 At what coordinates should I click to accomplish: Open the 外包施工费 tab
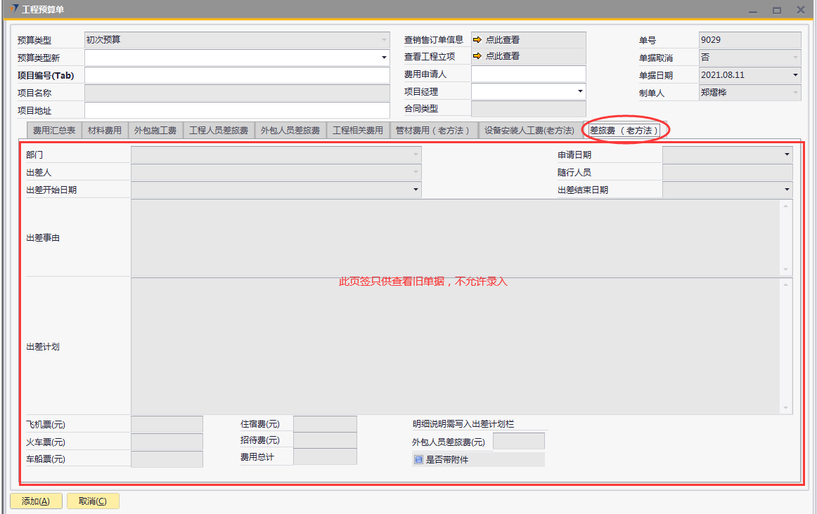[x=155, y=131]
